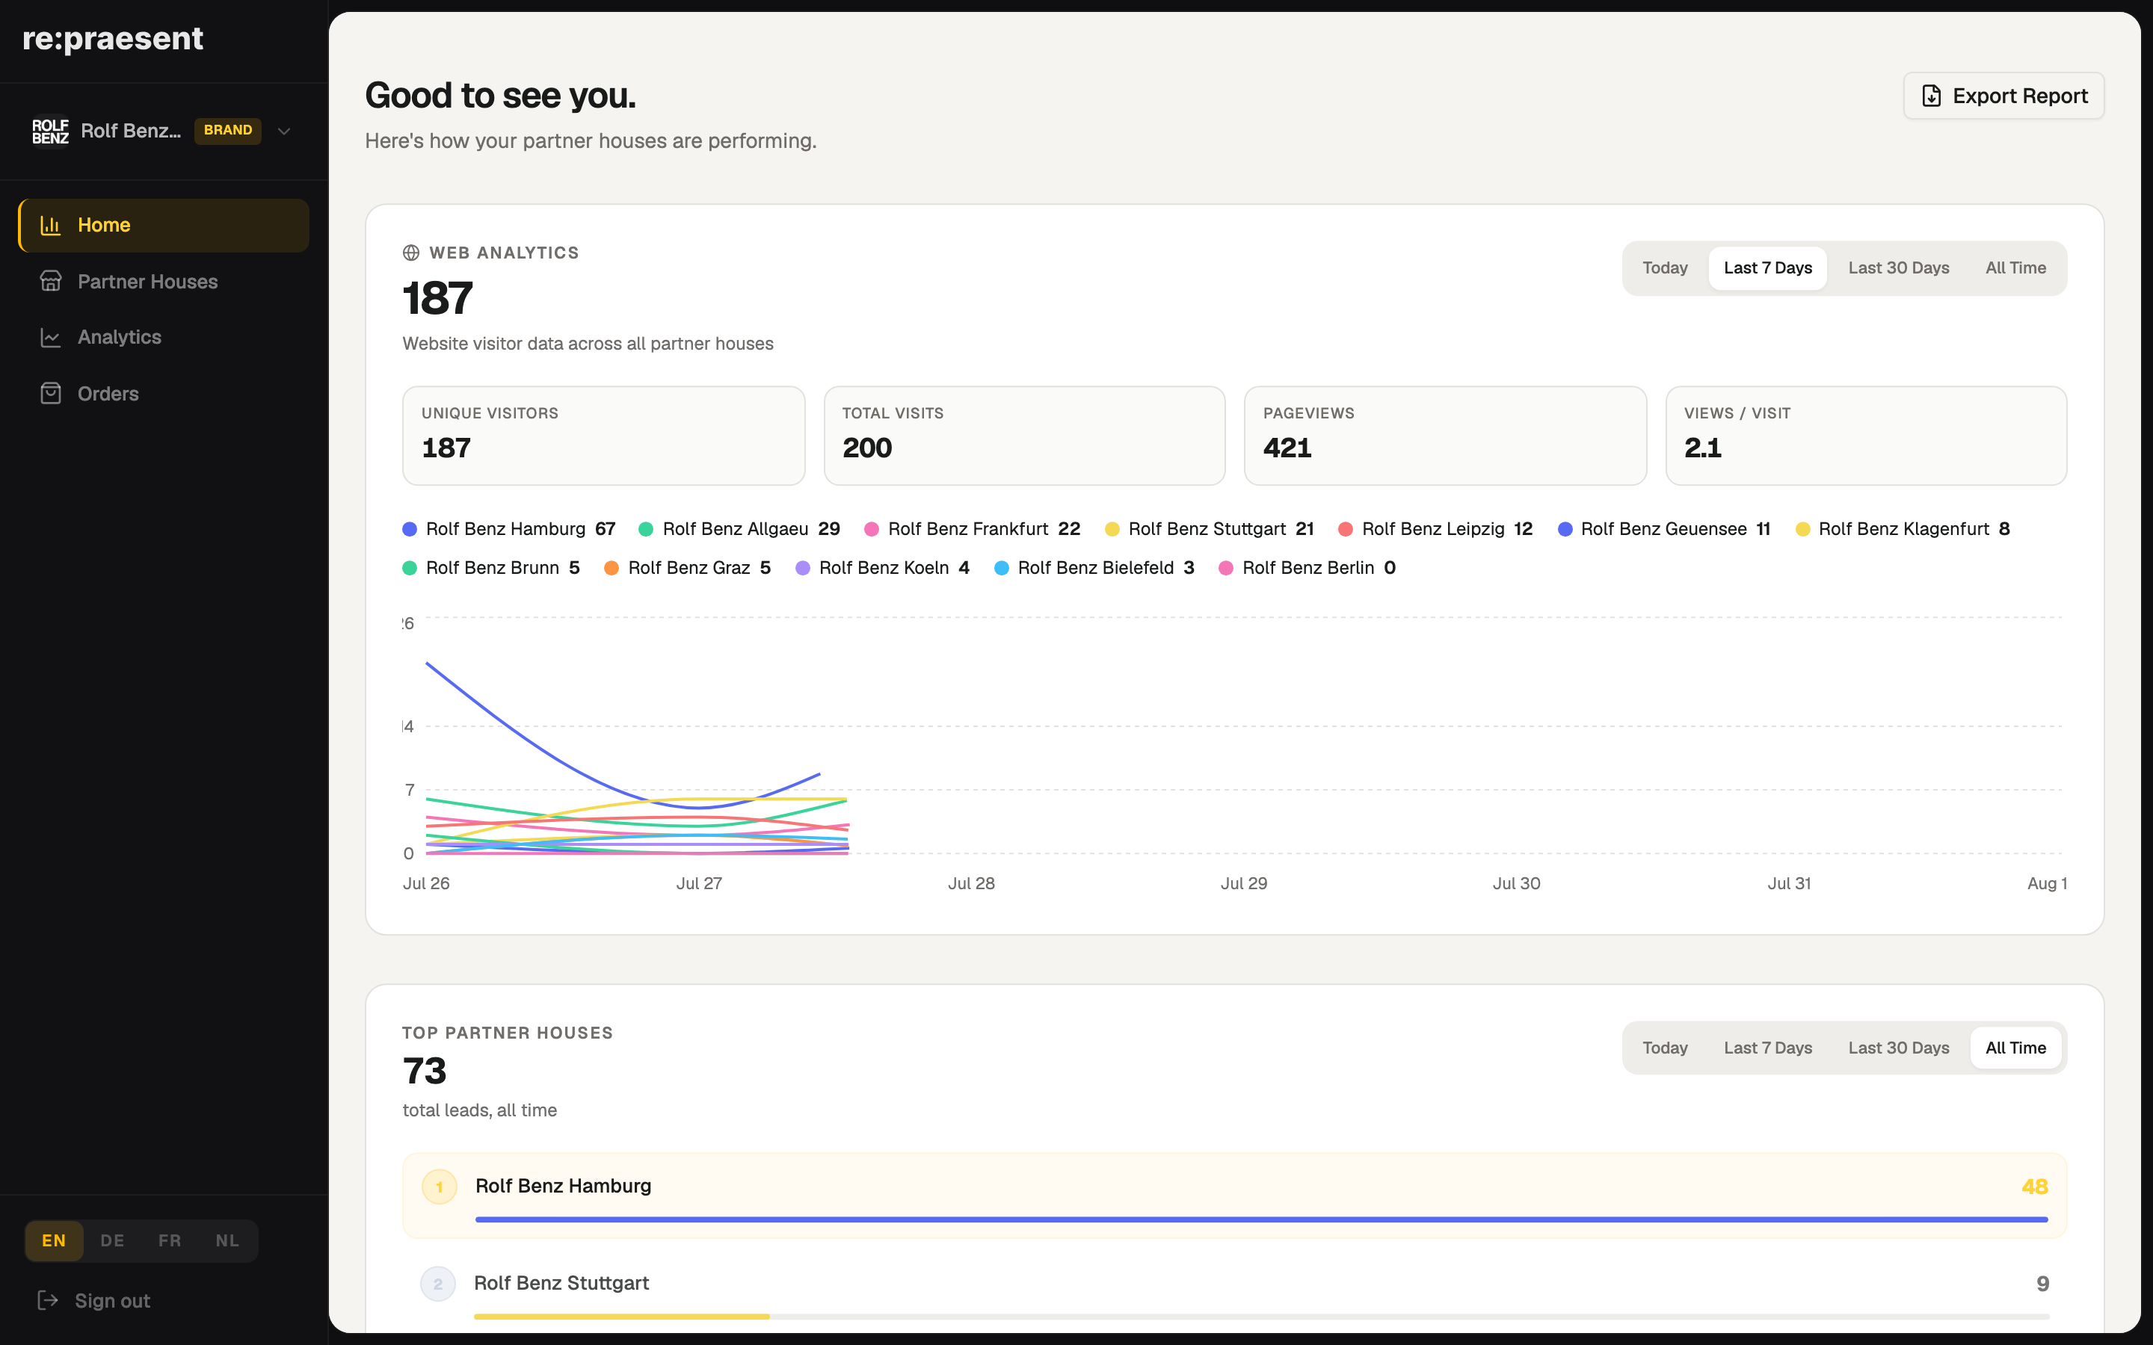Open the Rolf Benz Hamburg leaderboard row
The image size is (2153, 1345).
[1234, 1196]
